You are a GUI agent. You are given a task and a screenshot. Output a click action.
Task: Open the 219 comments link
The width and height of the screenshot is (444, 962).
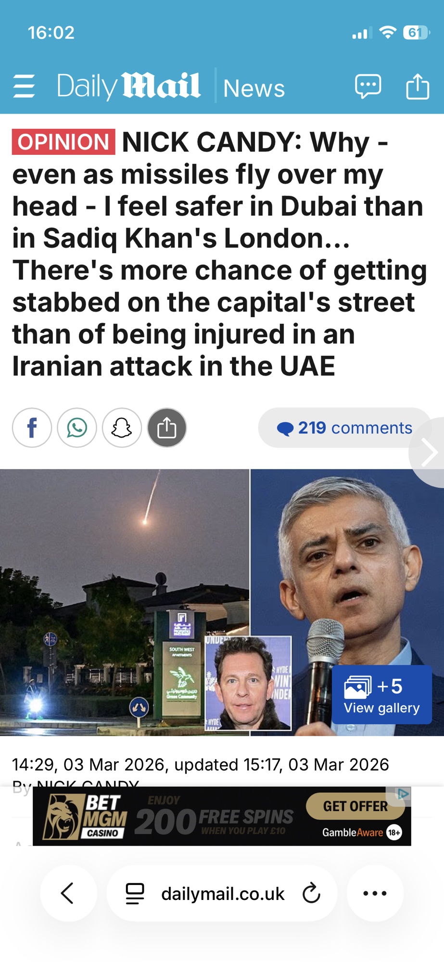(344, 428)
